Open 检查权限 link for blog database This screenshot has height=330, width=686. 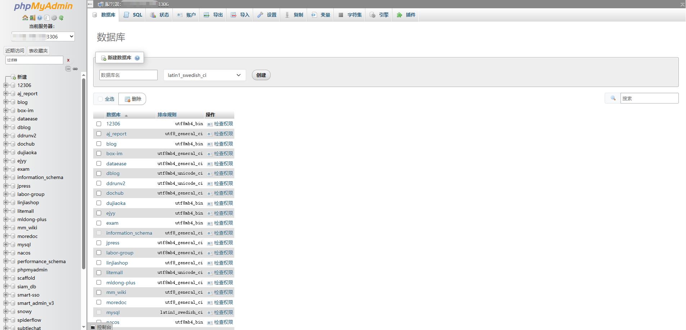224,144
